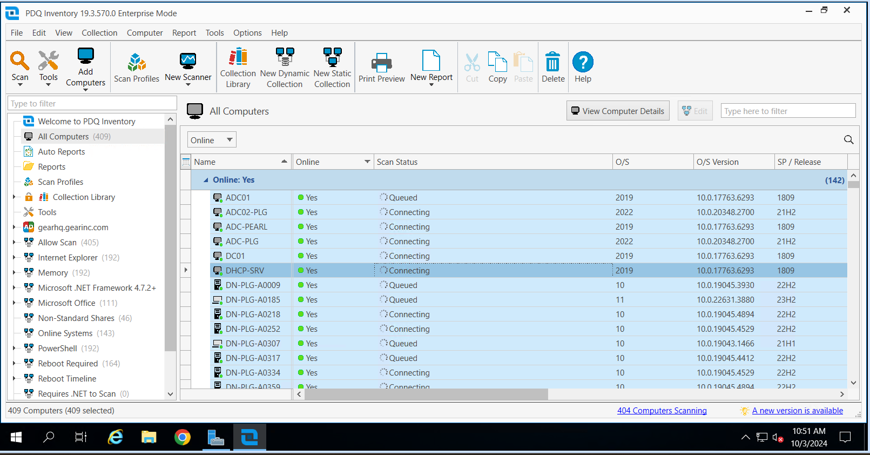The image size is (870, 455).
Task: Create a New Static Collection
Action: tap(332, 57)
